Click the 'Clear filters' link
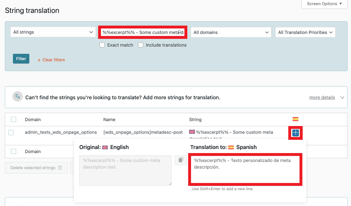 click(54, 60)
